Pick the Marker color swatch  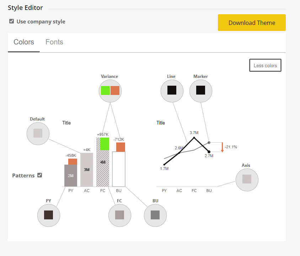click(x=200, y=90)
